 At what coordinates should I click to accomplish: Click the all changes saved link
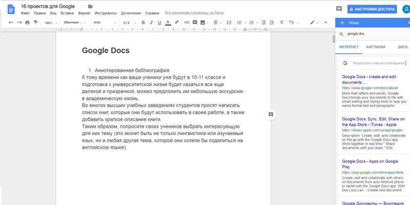click(194, 13)
